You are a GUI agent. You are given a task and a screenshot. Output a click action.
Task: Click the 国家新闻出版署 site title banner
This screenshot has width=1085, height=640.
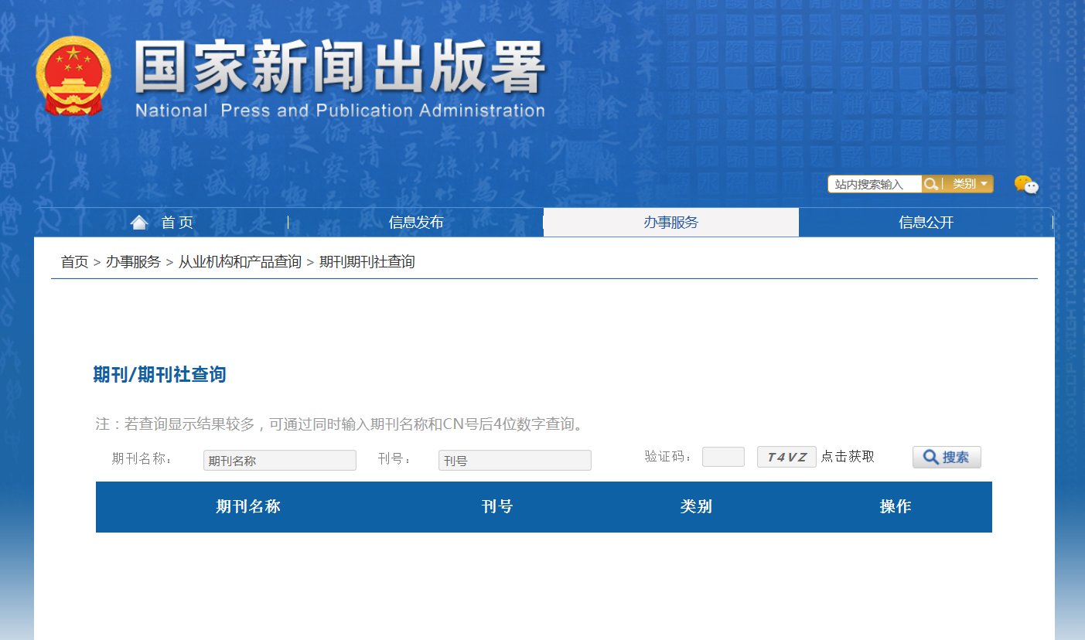(x=340, y=77)
